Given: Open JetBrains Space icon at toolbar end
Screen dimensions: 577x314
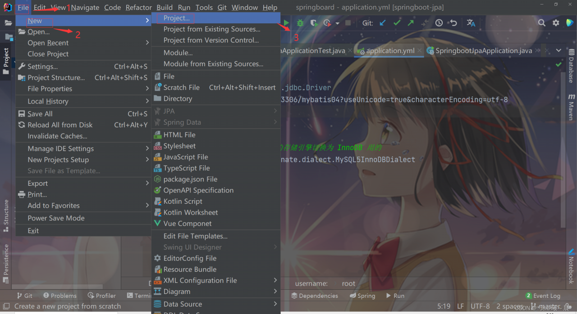Looking at the screenshot, I should (x=570, y=23).
